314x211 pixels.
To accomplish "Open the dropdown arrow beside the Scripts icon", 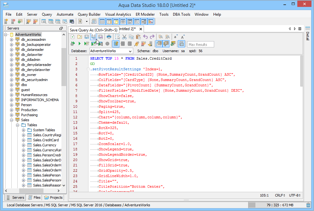I will pyautogui.click(x=87, y=21).
